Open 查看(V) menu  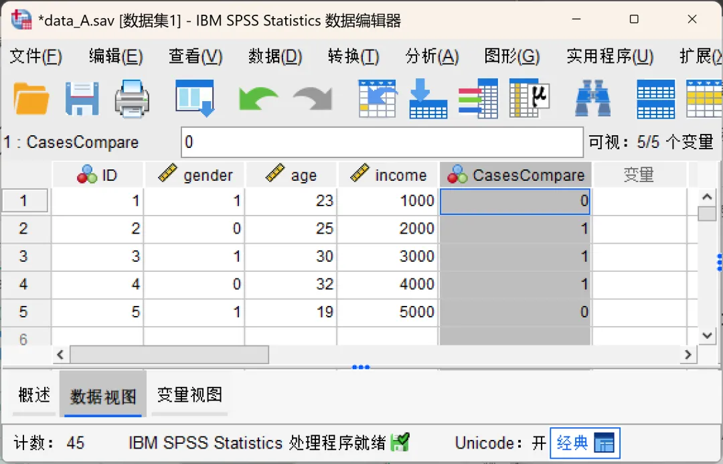pyautogui.click(x=195, y=56)
